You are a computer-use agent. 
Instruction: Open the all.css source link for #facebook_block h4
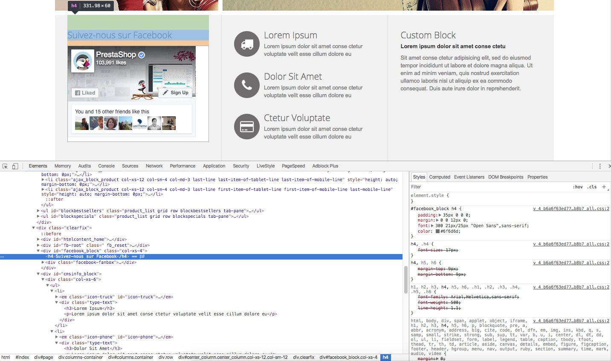click(x=571, y=209)
